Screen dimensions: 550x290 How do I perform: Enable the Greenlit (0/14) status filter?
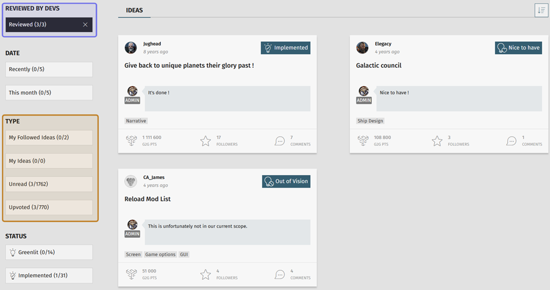(49, 252)
